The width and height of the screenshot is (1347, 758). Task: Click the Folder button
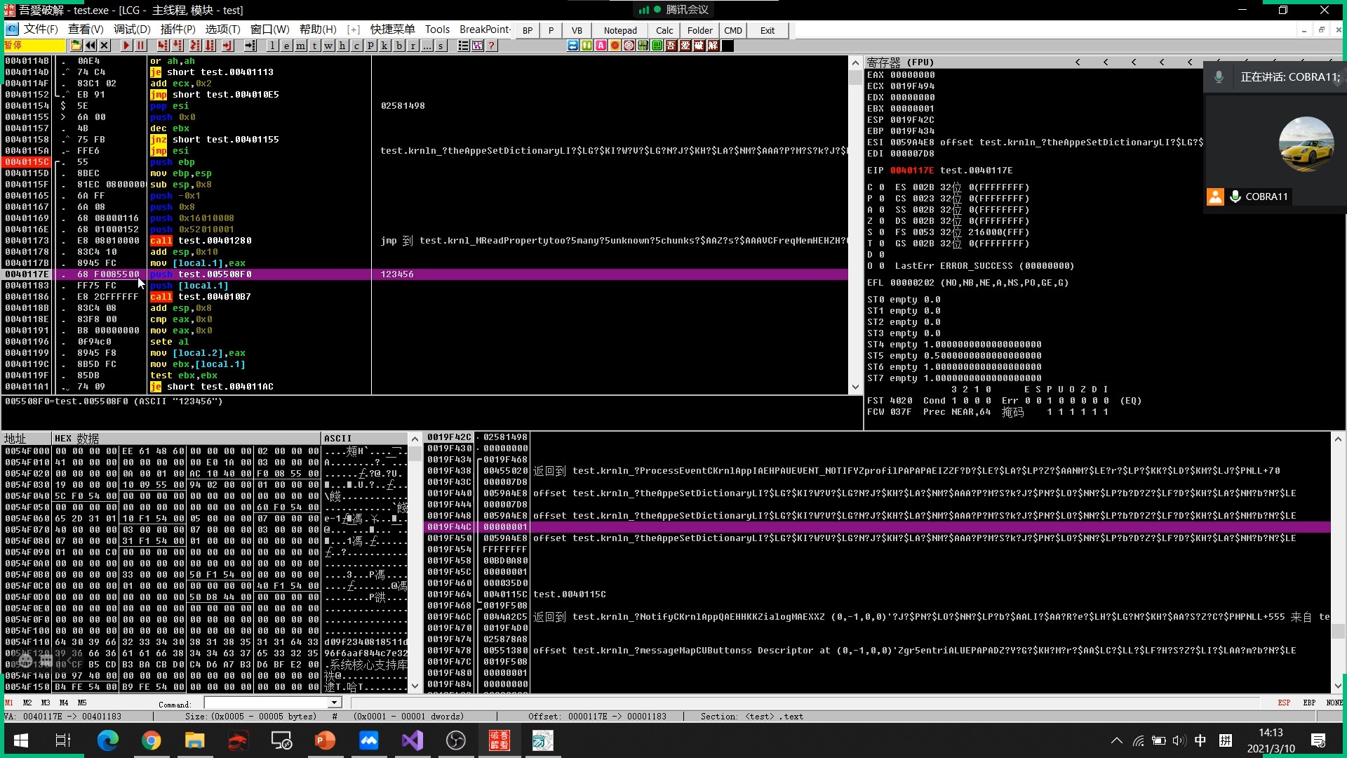coord(699,30)
